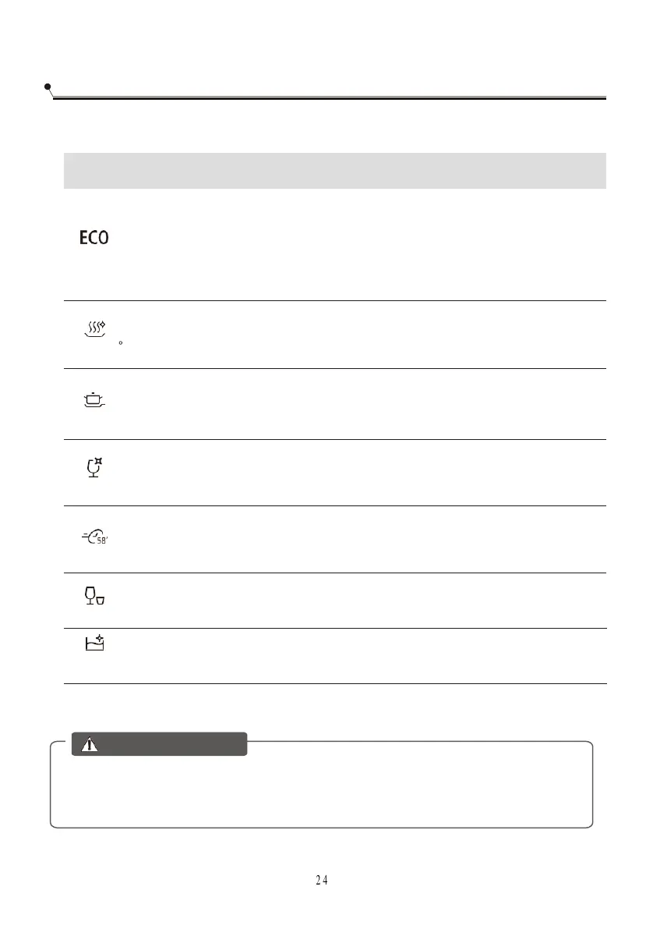Click the double horizontal rule at page top

pos(327,98)
